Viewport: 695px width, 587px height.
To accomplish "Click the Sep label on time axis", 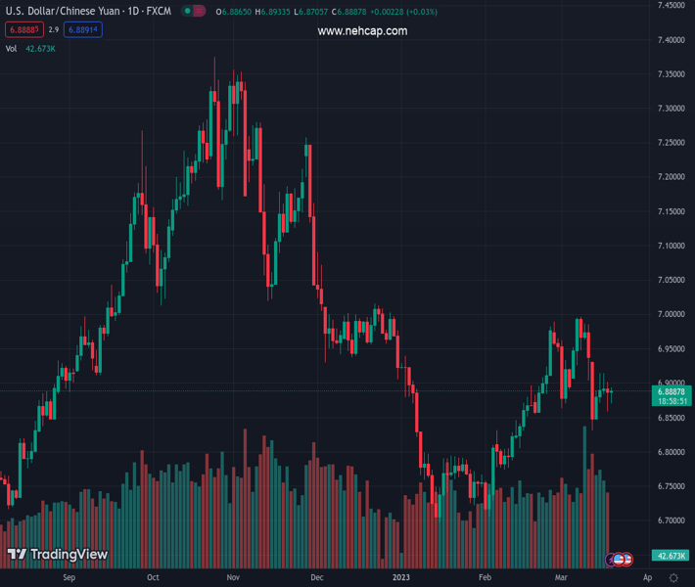I will [x=69, y=577].
